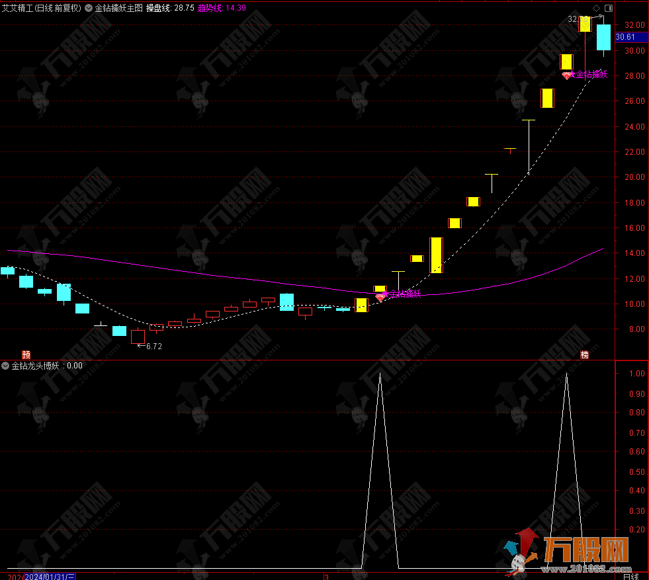Image resolution: width=649 pixels, height=580 pixels.
Task: Click the 0.50 sub-chart axis label
Action: [636, 472]
